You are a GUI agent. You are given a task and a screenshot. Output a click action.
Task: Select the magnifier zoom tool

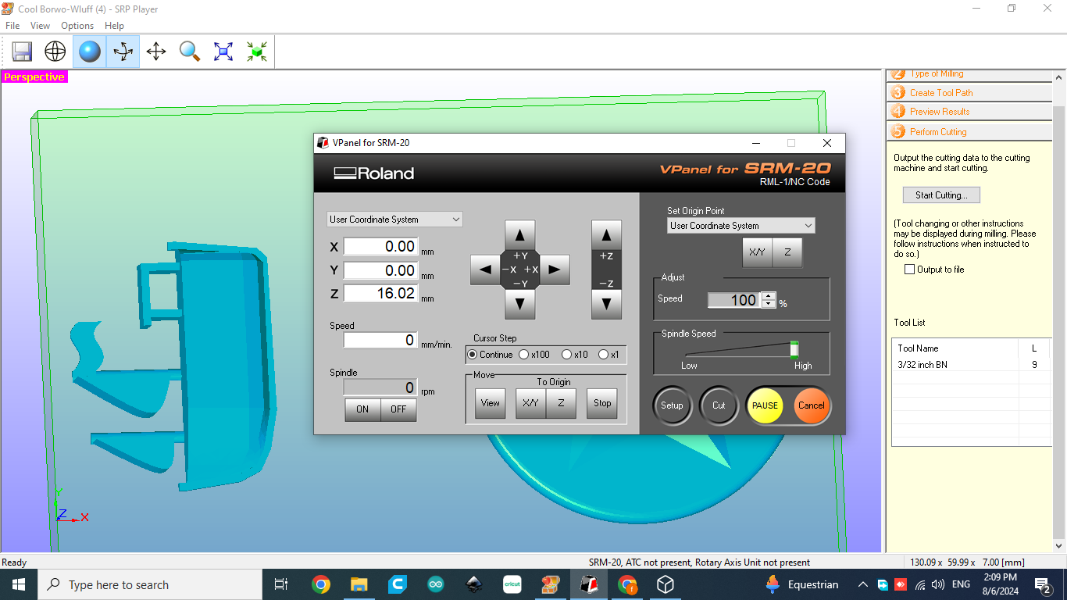click(190, 52)
